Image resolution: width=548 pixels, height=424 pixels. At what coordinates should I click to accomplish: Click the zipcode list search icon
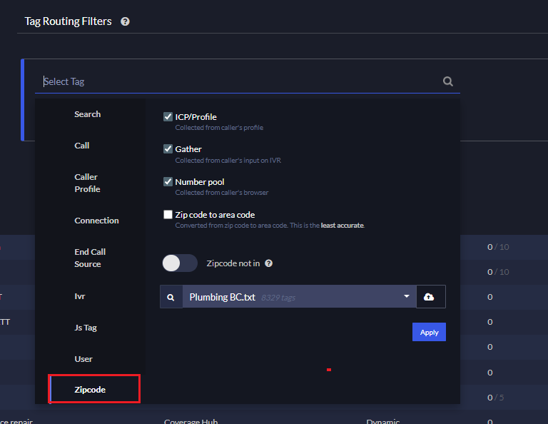pos(171,297)
